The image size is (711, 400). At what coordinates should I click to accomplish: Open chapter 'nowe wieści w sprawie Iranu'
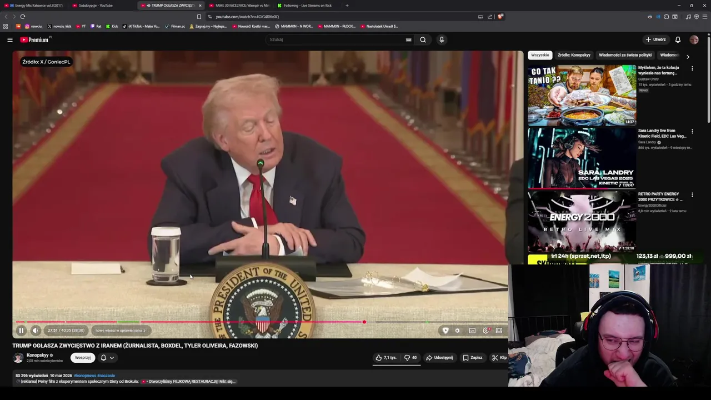click(120, 331)
